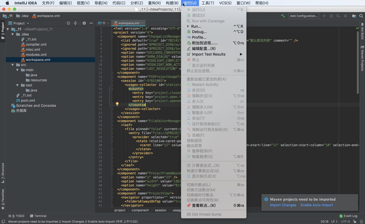Viewport: 365px width, 224px height.
Task: Open the 1: Project tool window button
Action: pyautogui.click(x=3, y=31)
